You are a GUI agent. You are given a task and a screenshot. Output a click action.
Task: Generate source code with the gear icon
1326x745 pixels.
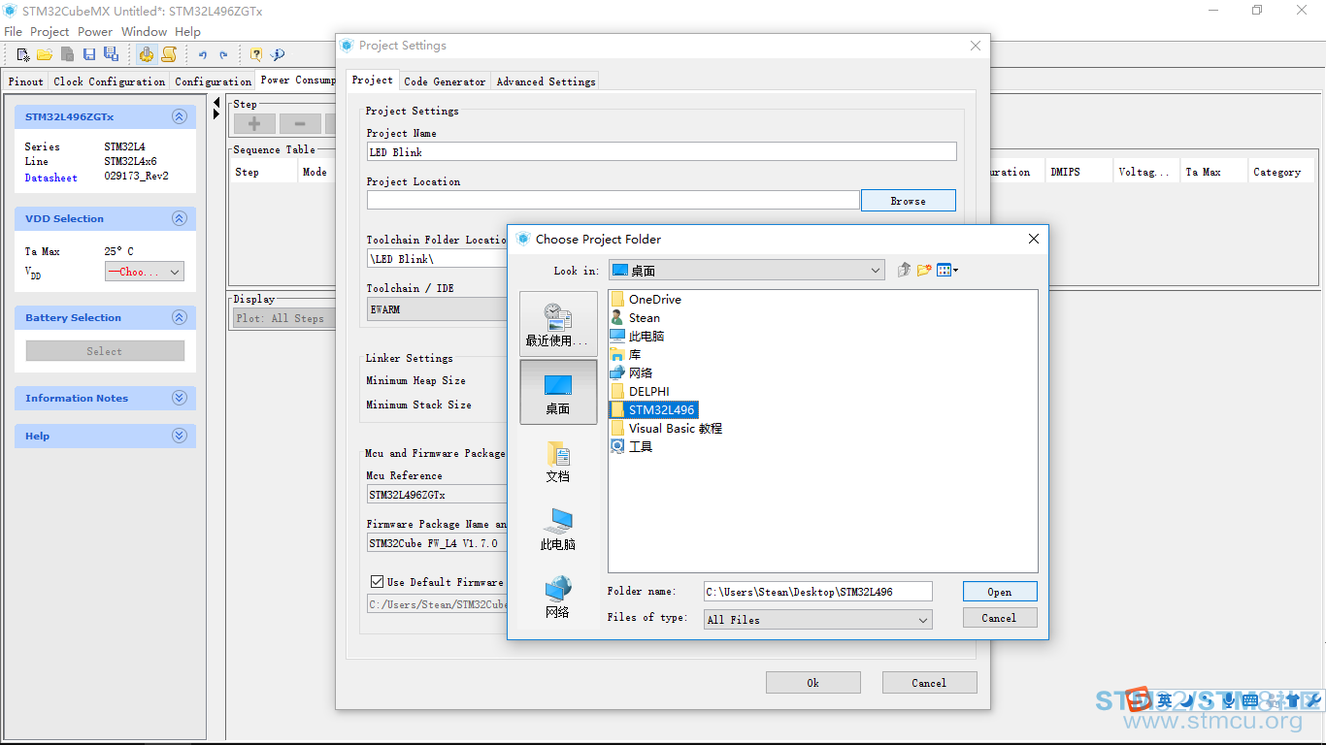click(146, 54)
